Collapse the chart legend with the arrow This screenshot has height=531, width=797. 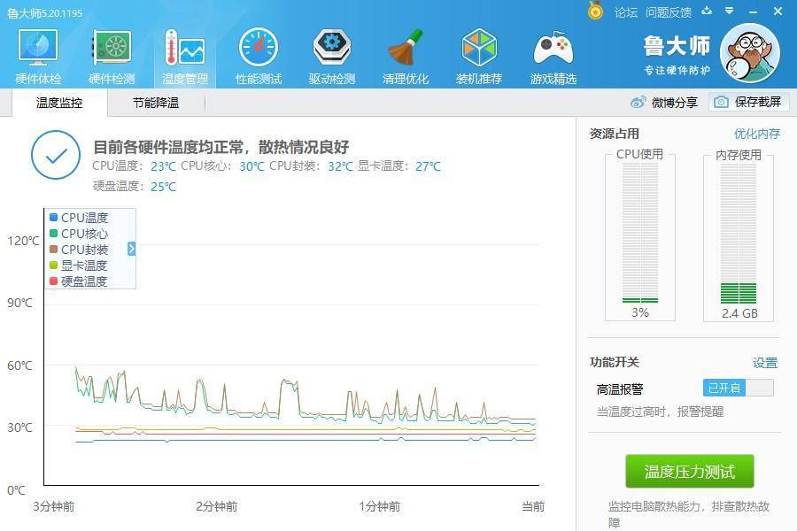pyautogui.click(x=132, y=249)
